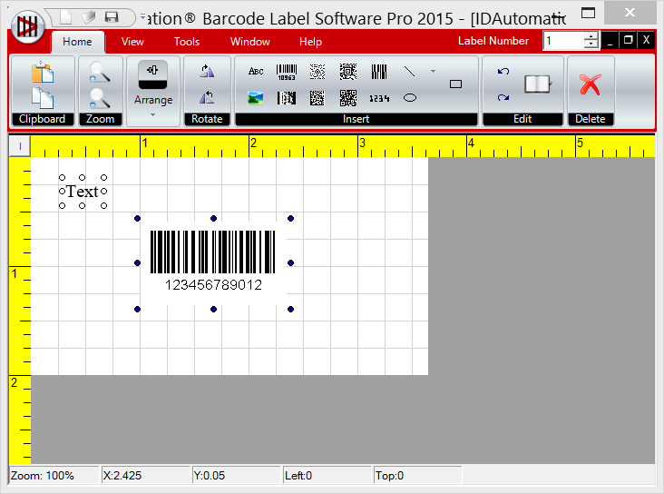Select the Line drawing tool
This screenshot has width=664, height=494.
[409, 71]
